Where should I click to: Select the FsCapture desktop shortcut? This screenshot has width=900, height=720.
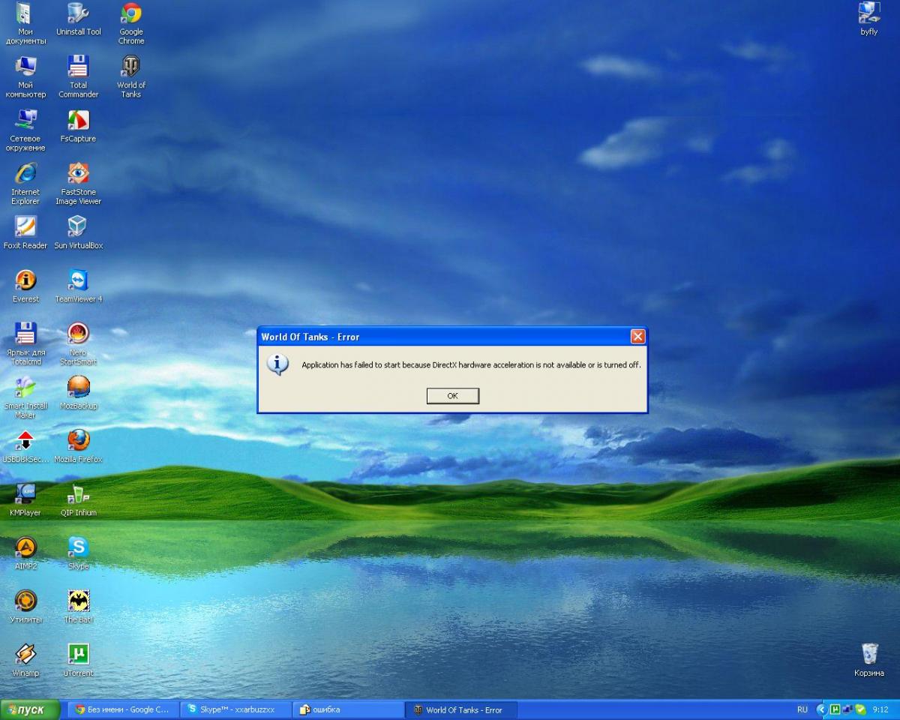(x=79, y=126)
